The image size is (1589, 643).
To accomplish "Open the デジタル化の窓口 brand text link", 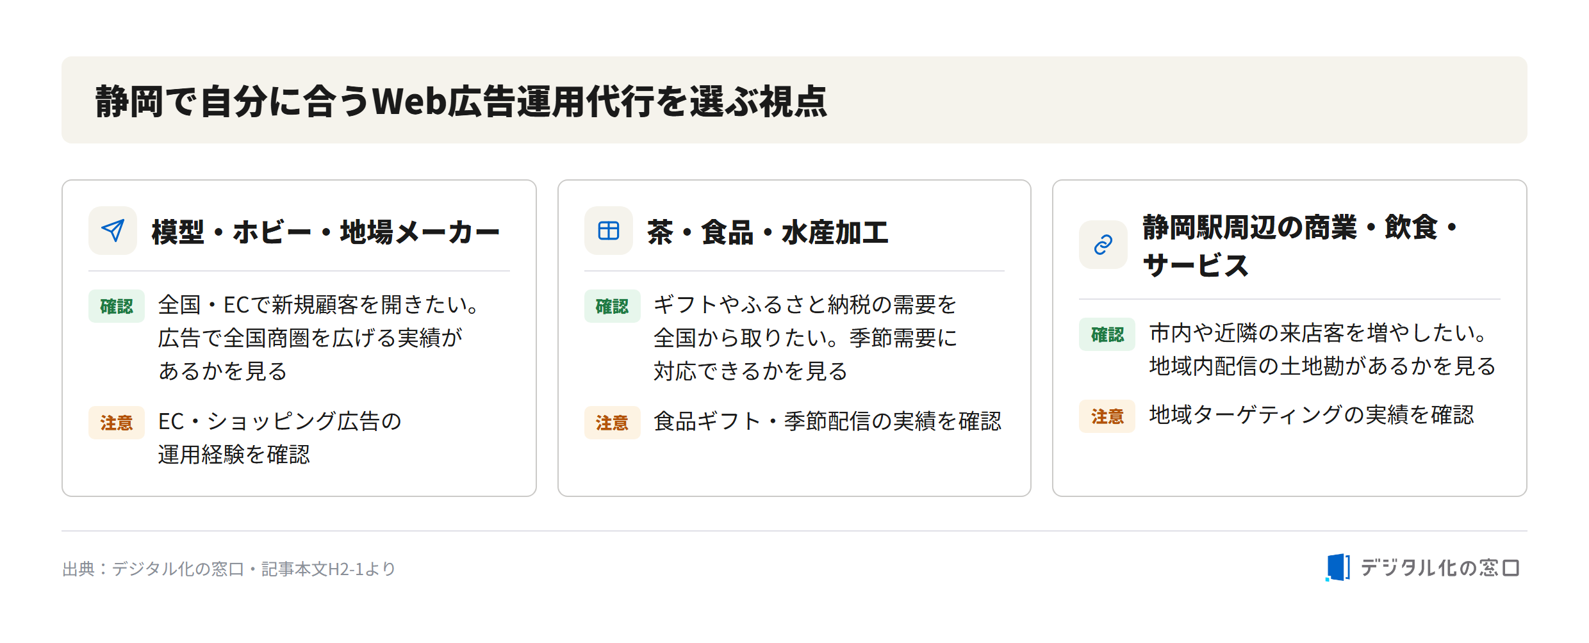I will pyautogui.click(x=1440, y=567).
